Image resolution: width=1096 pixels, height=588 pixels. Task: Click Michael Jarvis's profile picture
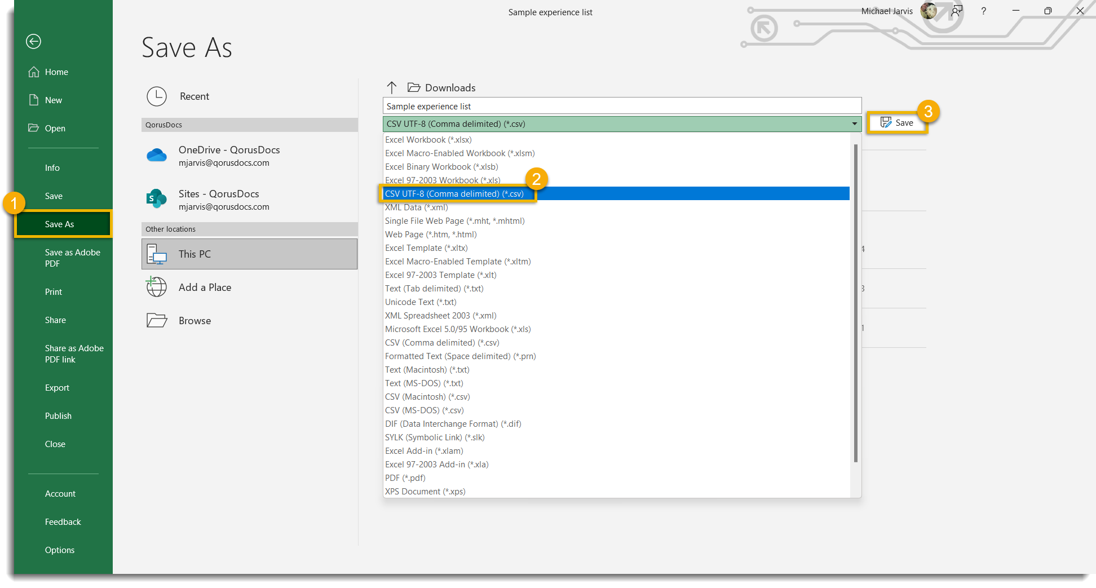[x=929, y=11]
